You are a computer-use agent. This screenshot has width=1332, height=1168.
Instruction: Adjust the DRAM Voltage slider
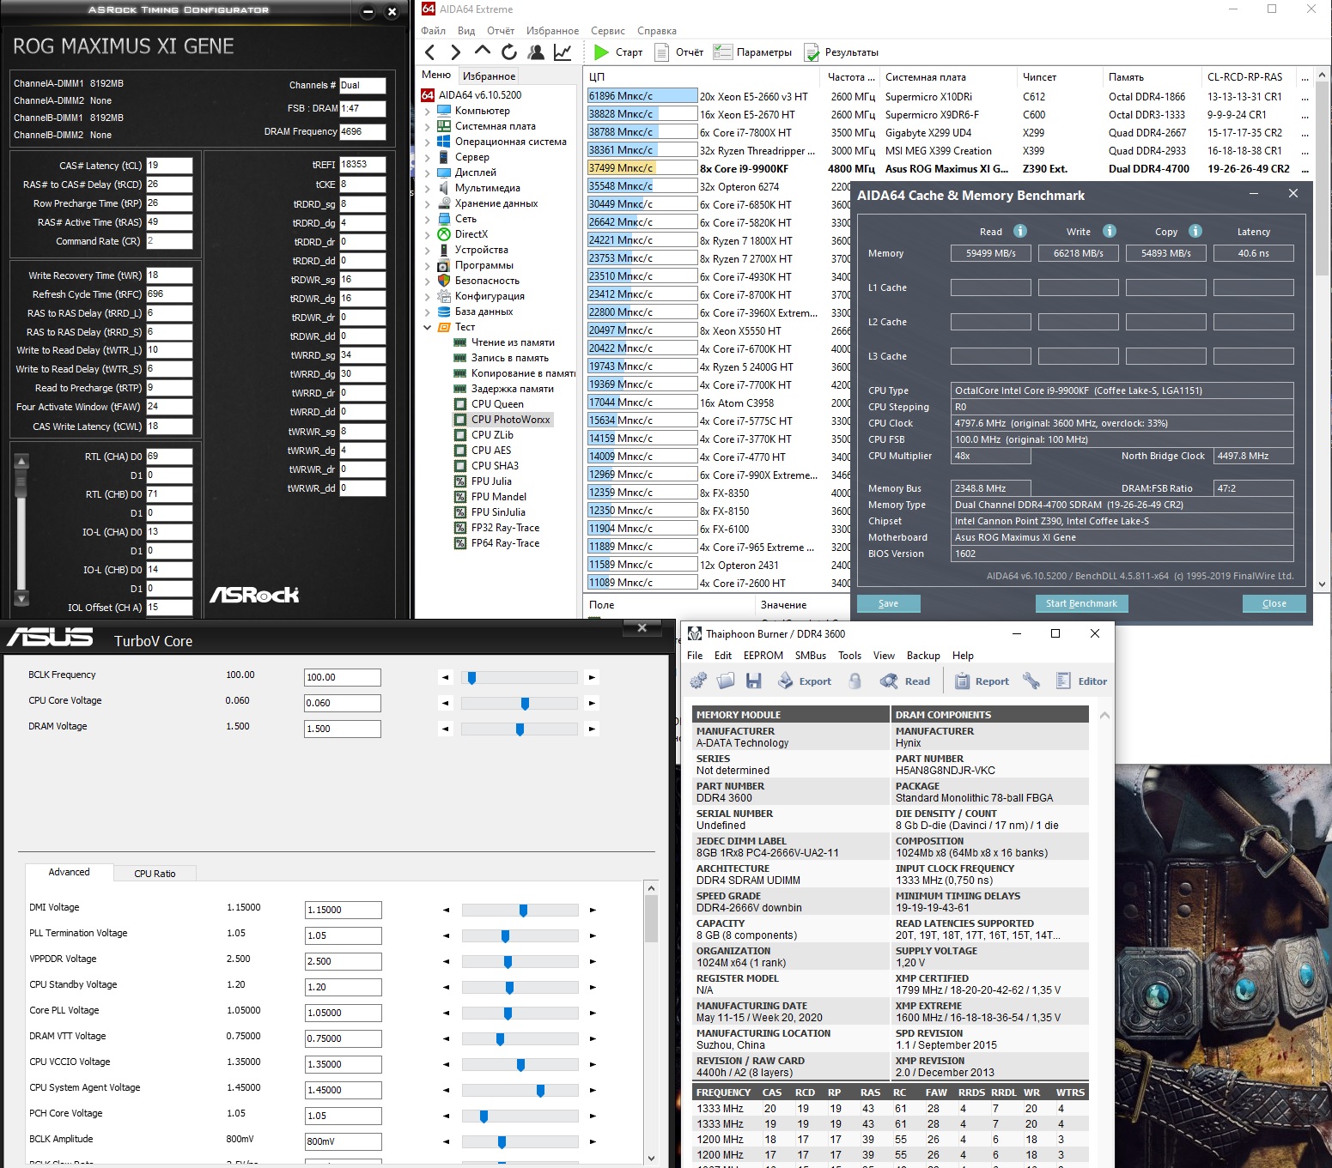point(519,729)
